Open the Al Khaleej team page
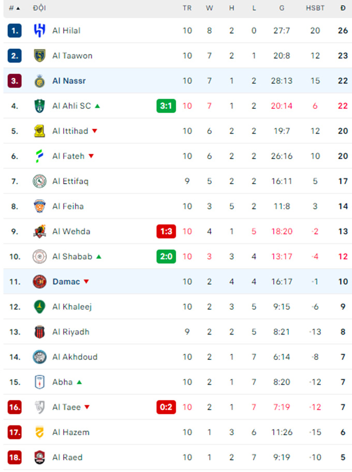This screenshot has height=472, width=352. tap(72, 307)
